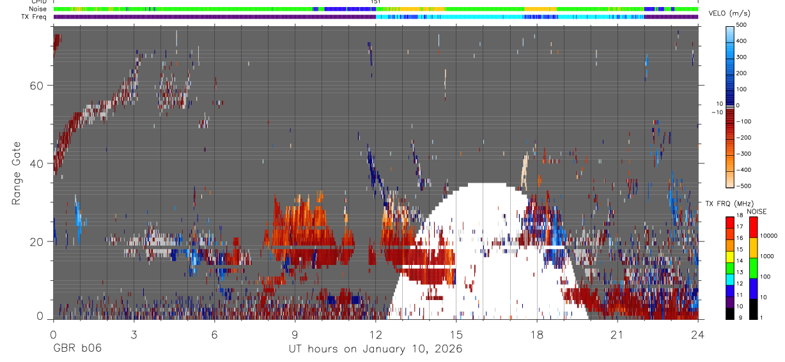Click the "18" tick on the UT hours axis
Viewport: 785px width, 362px height.
pos(536,335)
